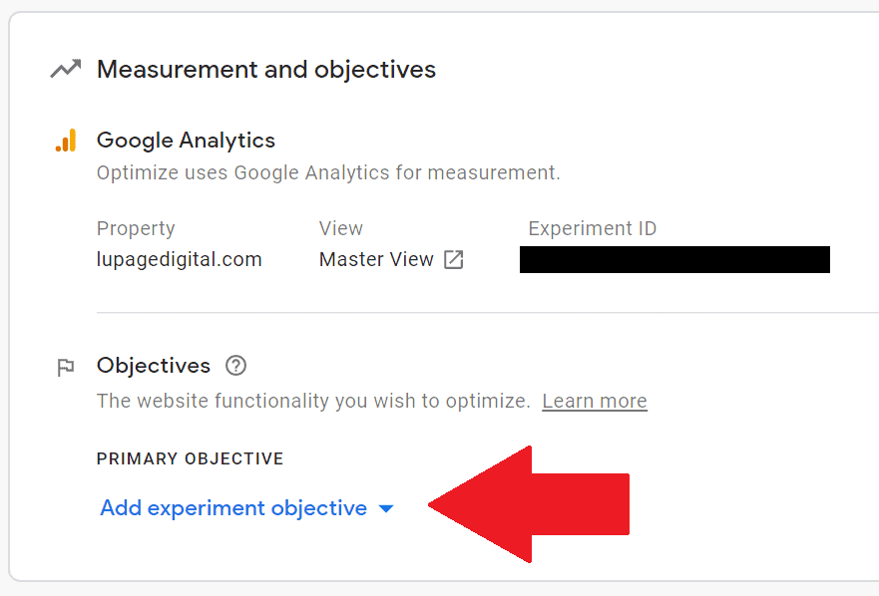Click the Master View text
Viewport: 879px width, 596px height.
point(376,259)
